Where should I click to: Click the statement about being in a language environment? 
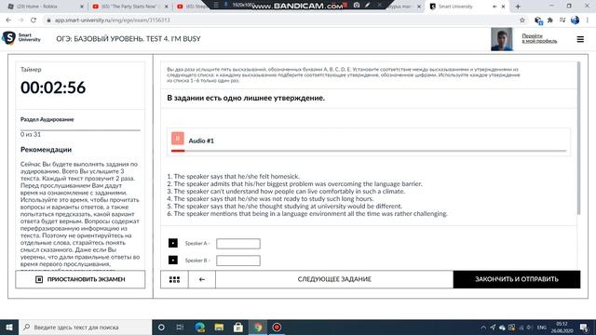click(x=307, y=213)
